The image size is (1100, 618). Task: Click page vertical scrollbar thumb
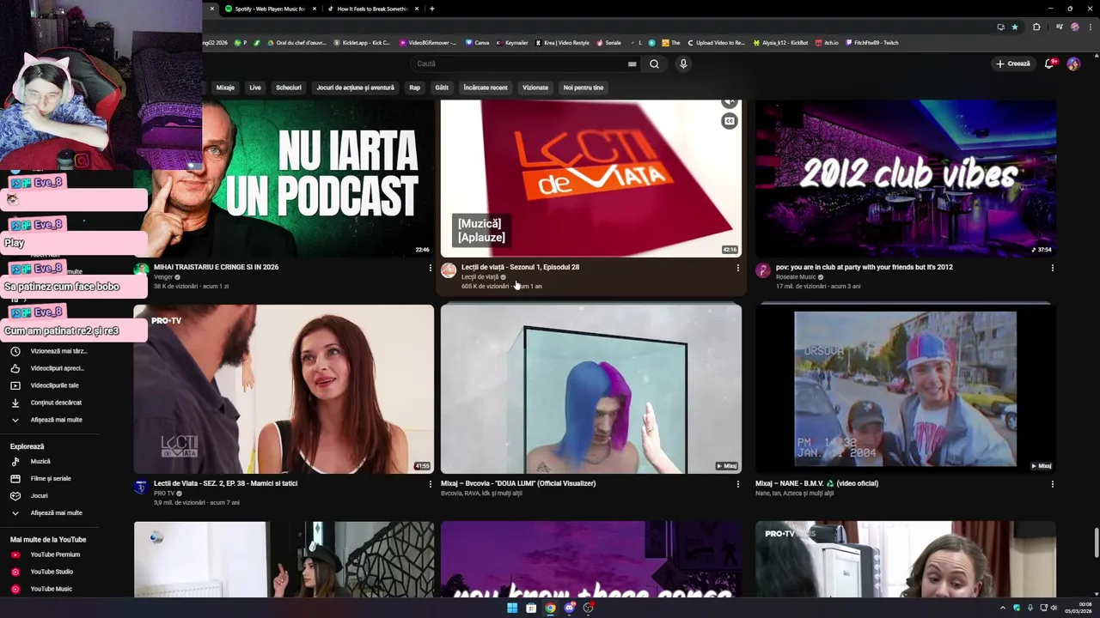click(1096, 542)
